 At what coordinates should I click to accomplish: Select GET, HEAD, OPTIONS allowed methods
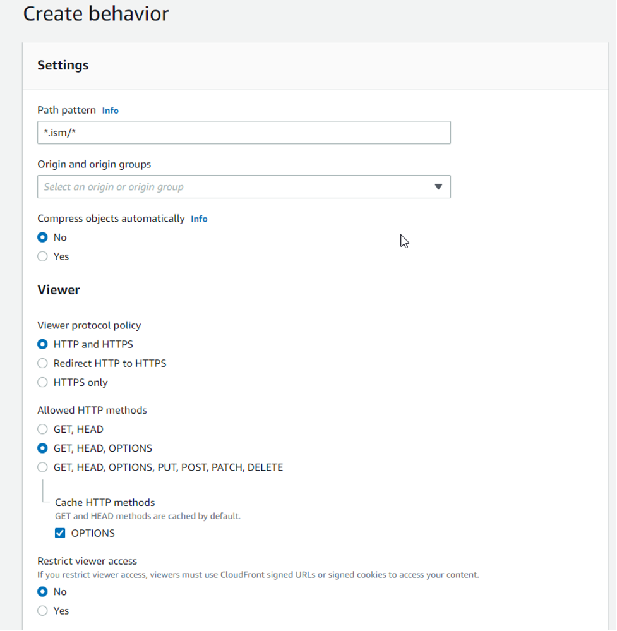point(42,448)
